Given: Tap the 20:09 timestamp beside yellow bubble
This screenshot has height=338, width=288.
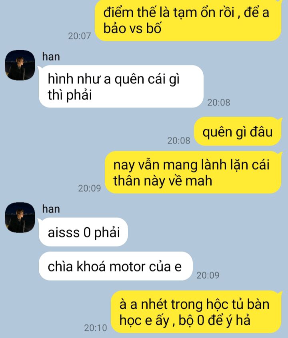Looking at the screenshot, I should 90,188.
